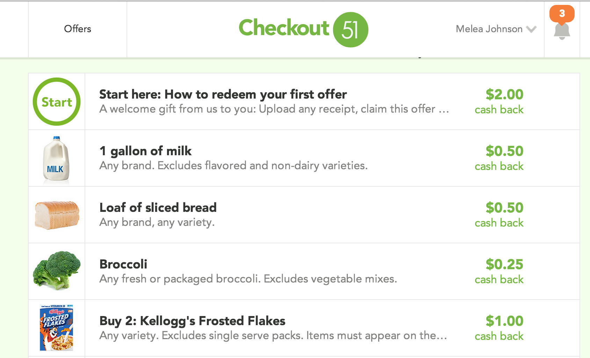Click the $0.25 cash back amount
Viewport: 590px width, 358px height.
[x=499, y=271]
